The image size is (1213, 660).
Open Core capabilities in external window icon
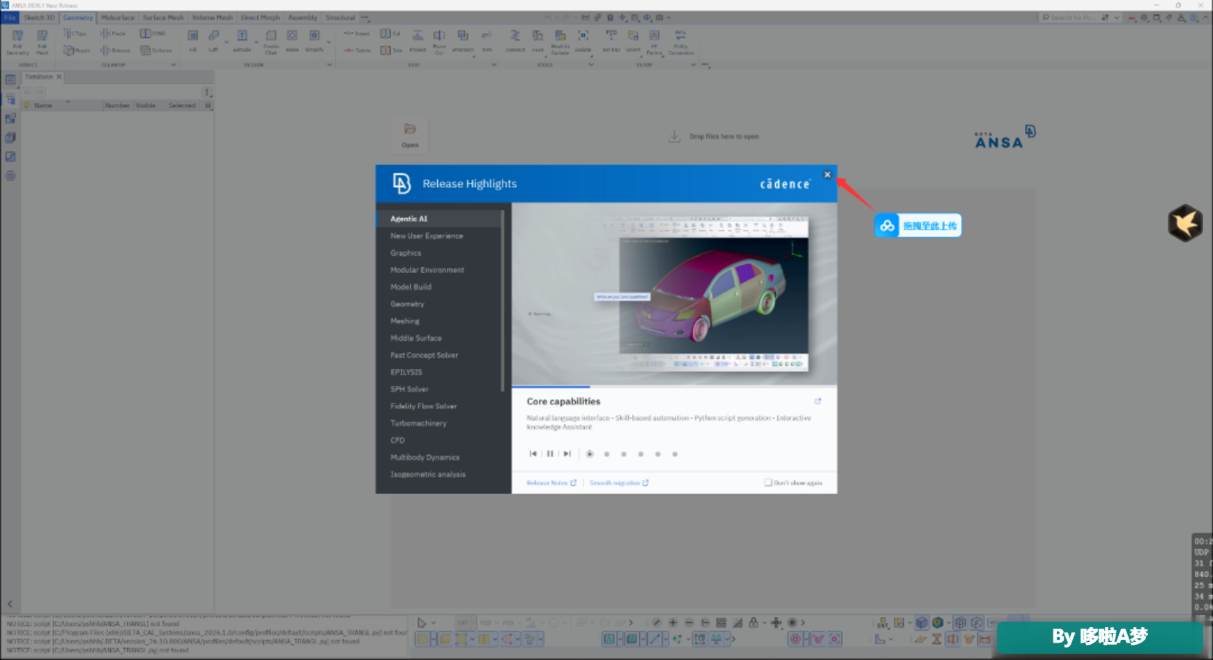818,401
